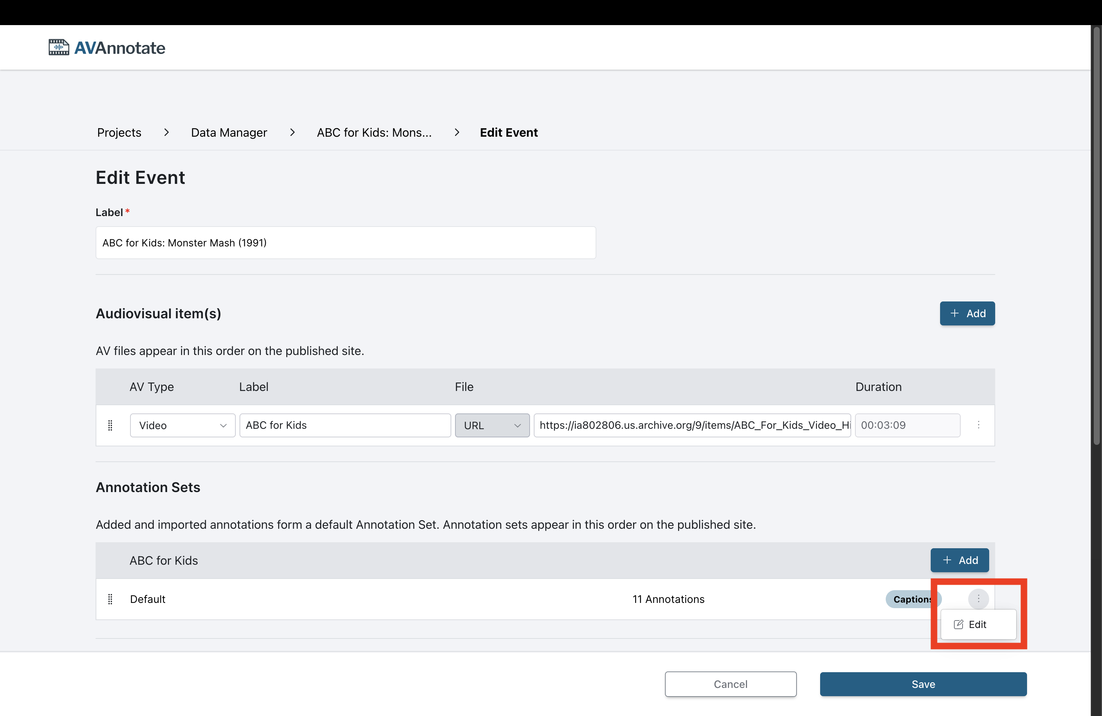Open the ABC for Kids: Mons... breadcrumb

coord(374,132)
